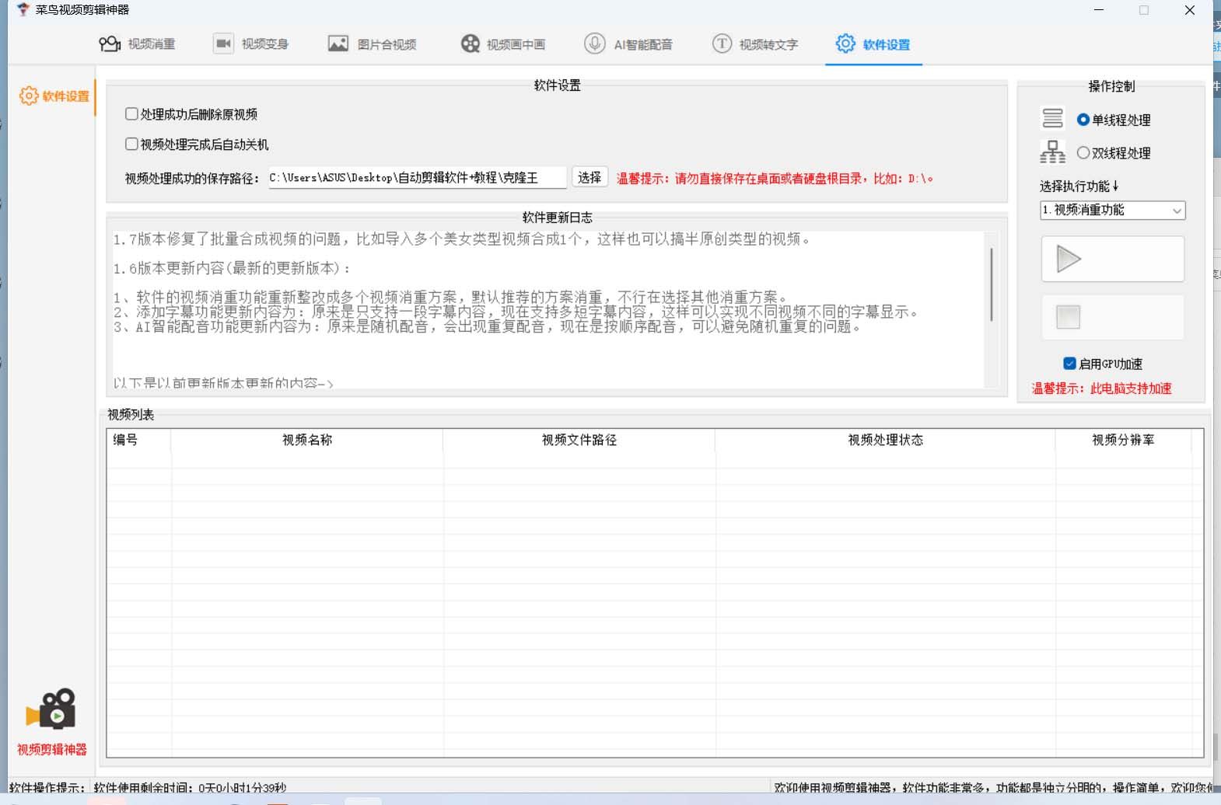Click the 视频消重 camera icon
Image resolution: width=1221 pixels, height=805 pixels.
[110, 44]
